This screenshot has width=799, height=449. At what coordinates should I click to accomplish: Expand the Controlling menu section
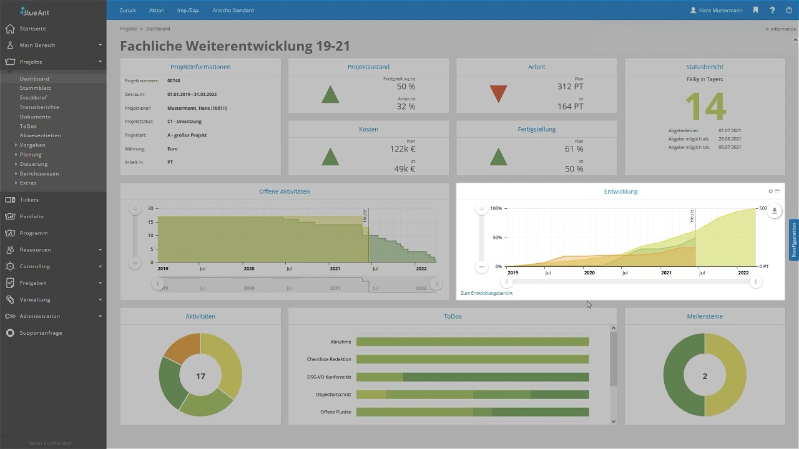click(100, 266)
